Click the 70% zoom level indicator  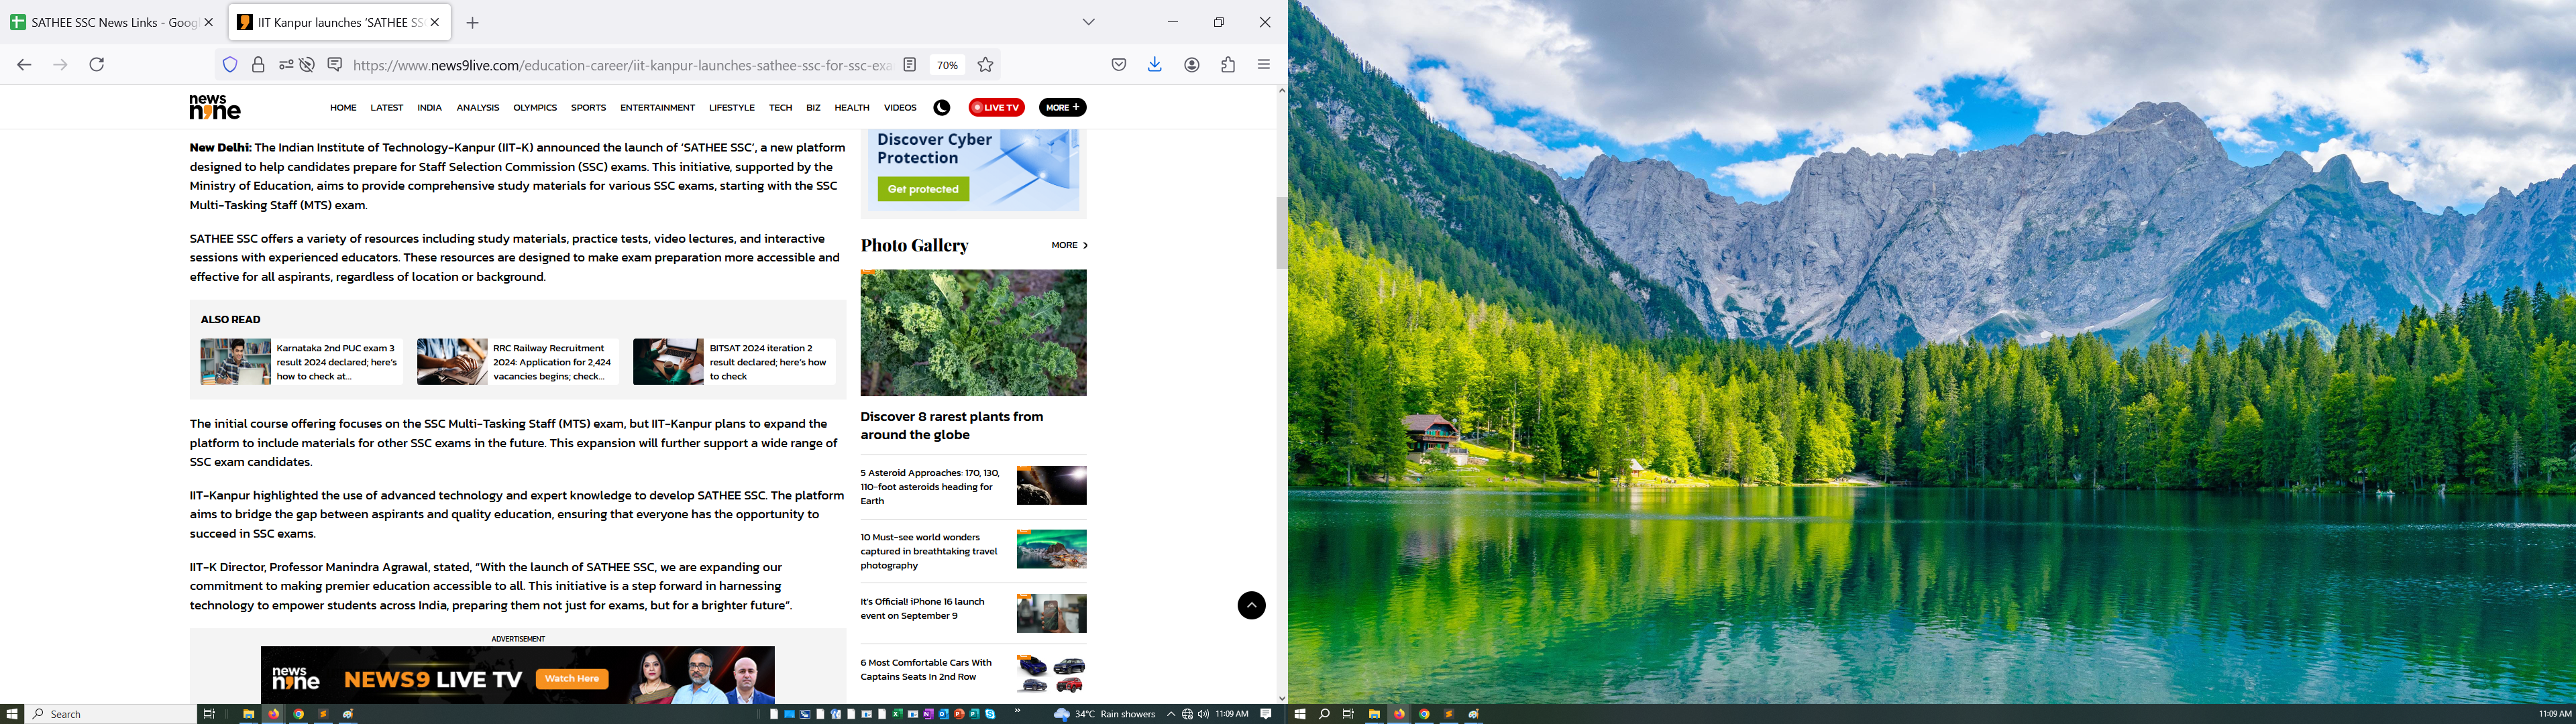(x=947, y=65)
